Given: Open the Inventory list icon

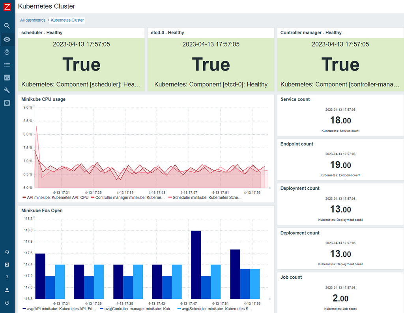Looking at the screenshot, I should [x=7, y=65].
